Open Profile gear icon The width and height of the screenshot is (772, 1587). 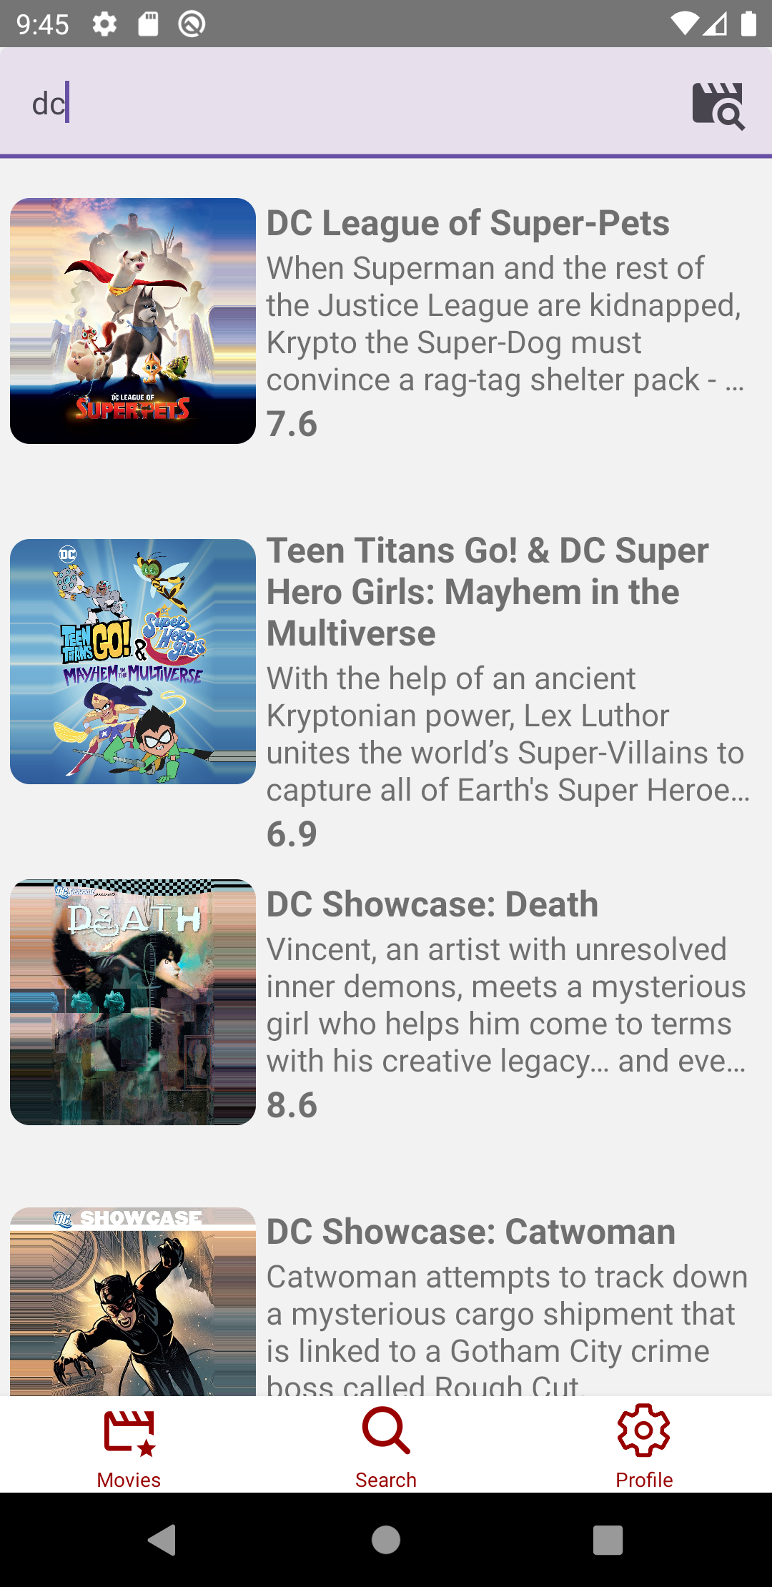(x=644, y=1430)
